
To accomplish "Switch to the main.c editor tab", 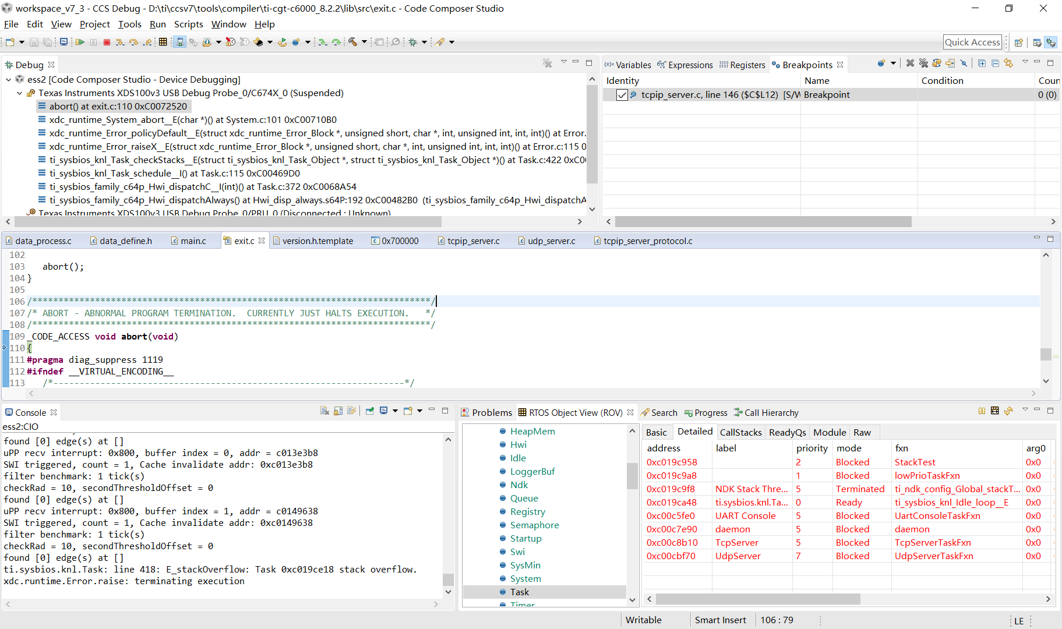I will pos(188,241).
